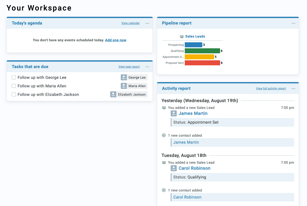Tick the Follow up with Elizabeth Jackson checkbox

click(14, 94)
